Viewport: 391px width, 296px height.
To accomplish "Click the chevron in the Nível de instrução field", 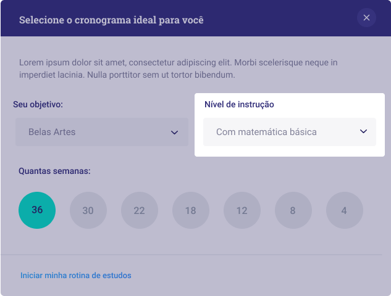I will click(363, 131).
